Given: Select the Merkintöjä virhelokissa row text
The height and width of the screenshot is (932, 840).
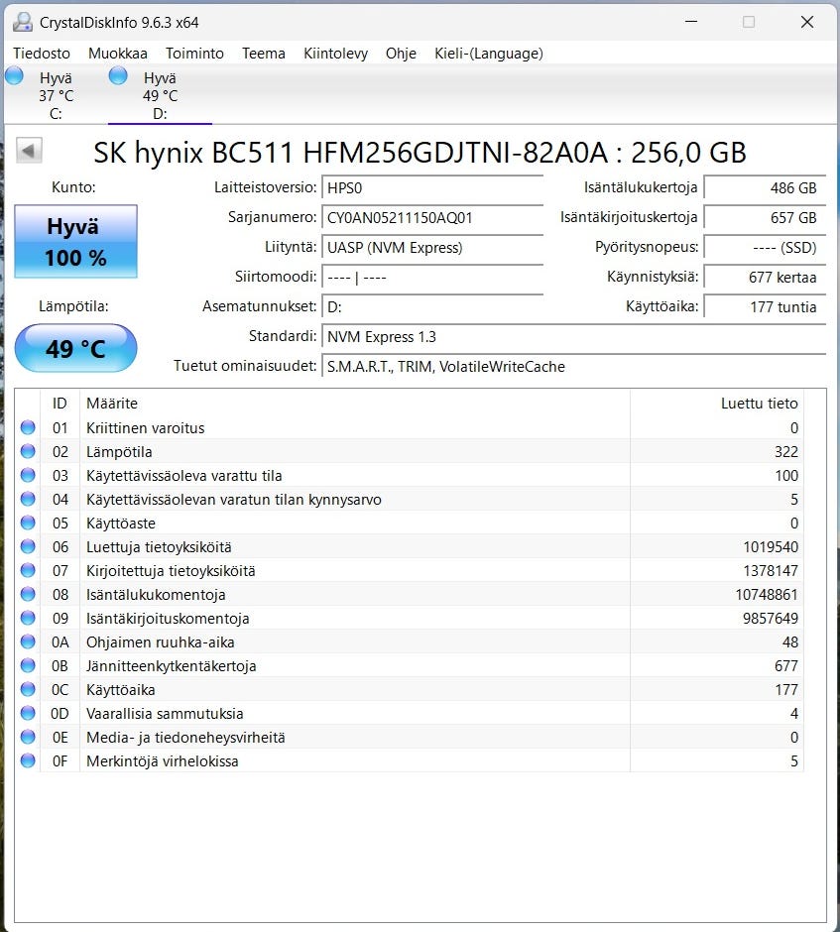Looking at the screenshot, I should pyautogui.click(x=163, y=760).
